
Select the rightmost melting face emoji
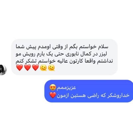[x=51, y=68]
